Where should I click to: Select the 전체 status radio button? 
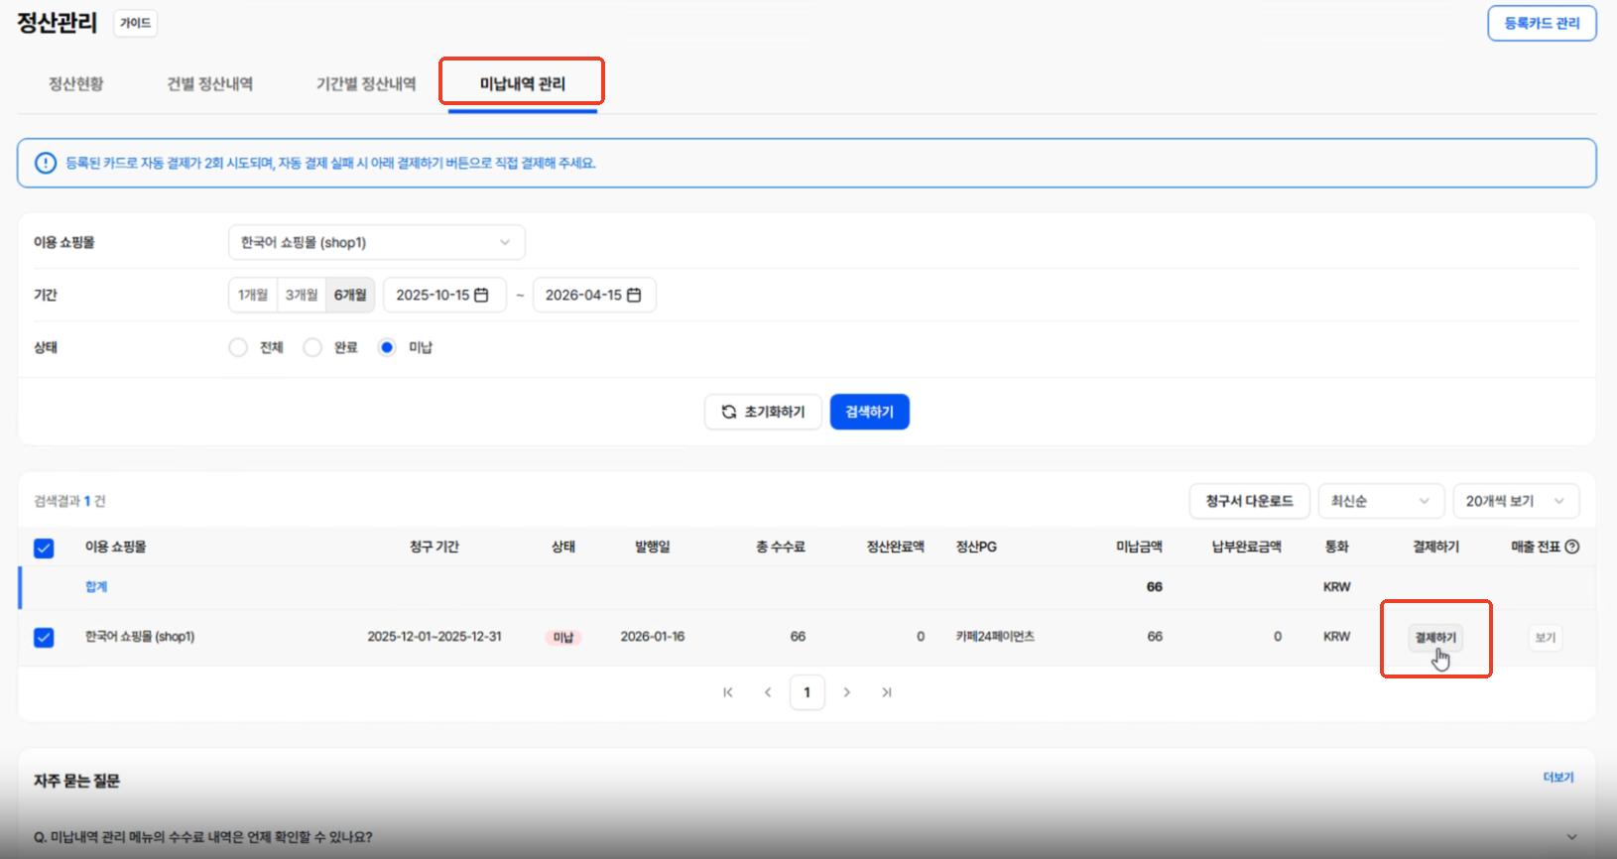pyautogui.click(x=238, y=347)
